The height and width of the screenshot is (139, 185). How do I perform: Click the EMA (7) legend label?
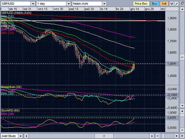coord(6,20)
